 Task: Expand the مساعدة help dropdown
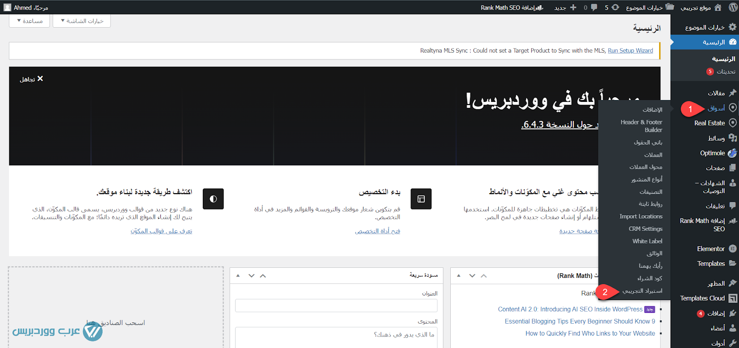30,21
